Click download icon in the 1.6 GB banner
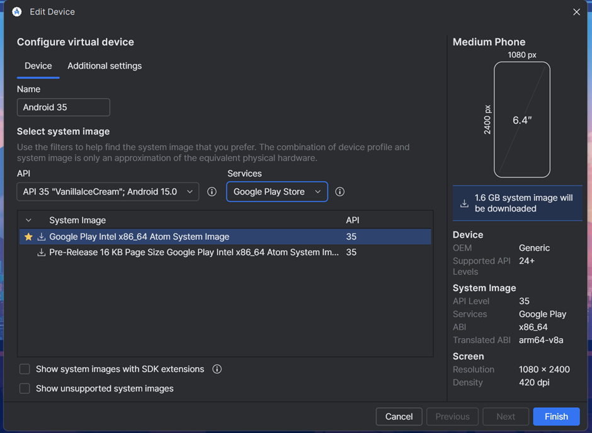 tap(464, 204)
